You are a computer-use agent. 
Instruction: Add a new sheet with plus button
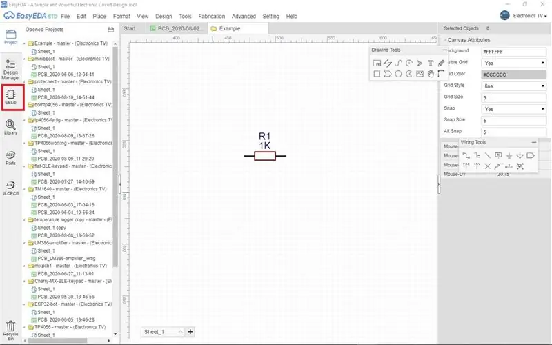click(x=190, y=332)
